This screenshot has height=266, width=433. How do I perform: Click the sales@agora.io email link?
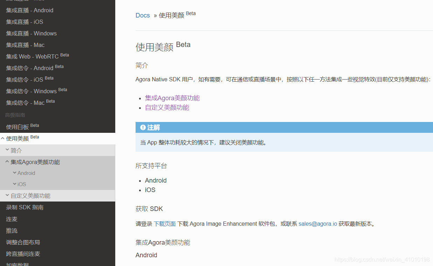click(318, 224)
